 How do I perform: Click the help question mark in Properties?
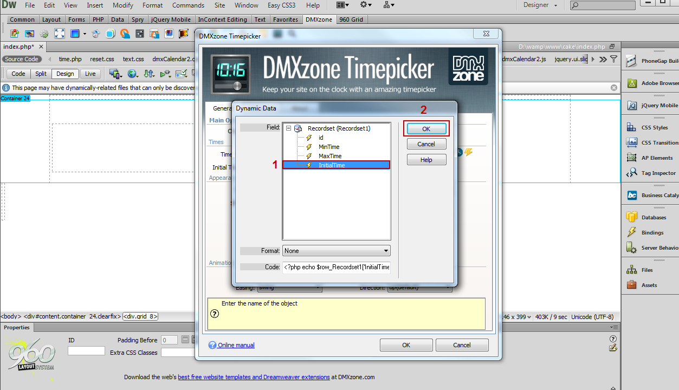point(613,339)
